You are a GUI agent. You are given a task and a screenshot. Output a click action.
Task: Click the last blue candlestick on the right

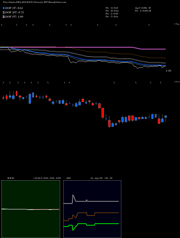166,116
